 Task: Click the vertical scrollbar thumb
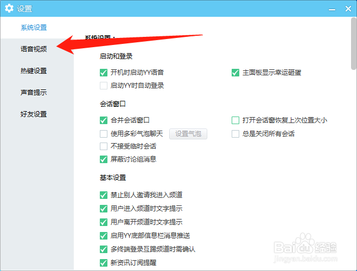pyautogui.click(x=354, y=43)
